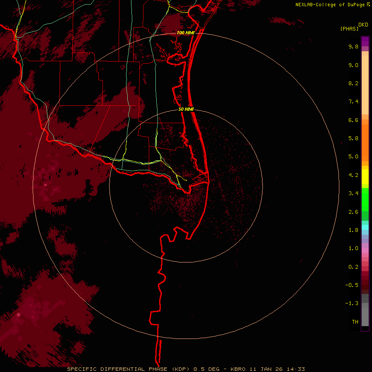The height and width of the screenshot is (372, 372).
Task: Click the 1.0 color scale label
Action: pyautogui.click(x=353, y=248)
